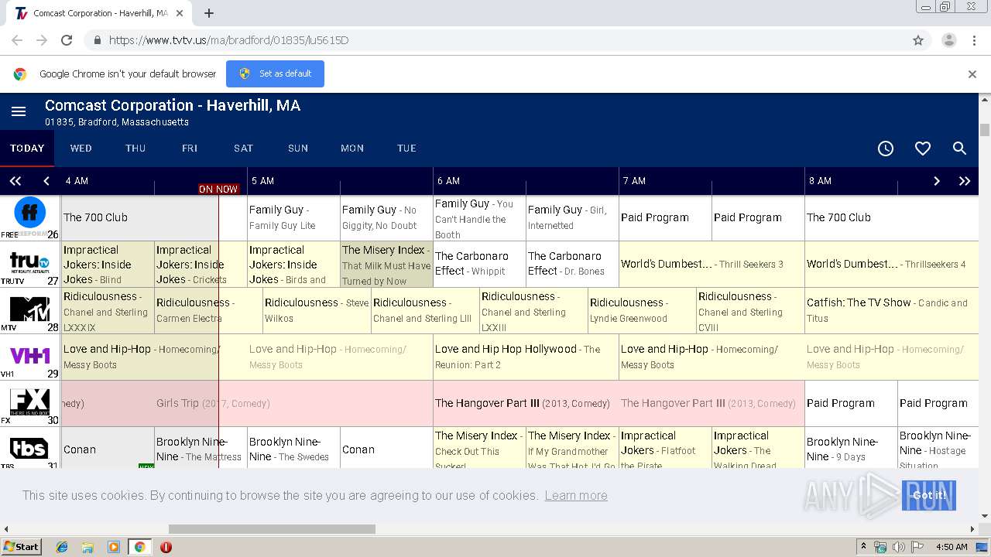Bookmark this page with star icon
The width and height of the screenshot is (991, 557).
click(918, 40)
